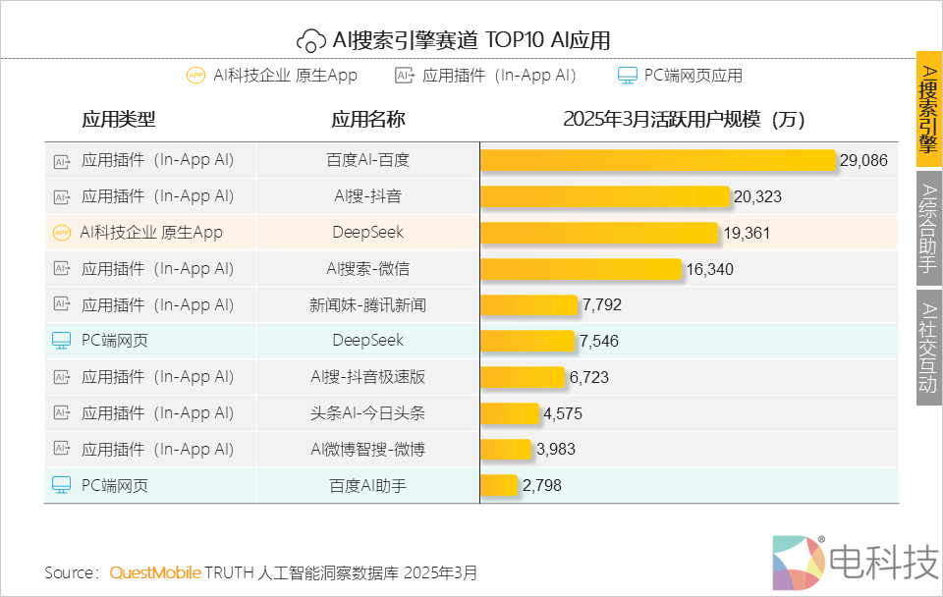Screen dimensions: 943x597
Task: Click the PC monitor icon beside the DeepSeek 网页 row
Action: point(62,341)
